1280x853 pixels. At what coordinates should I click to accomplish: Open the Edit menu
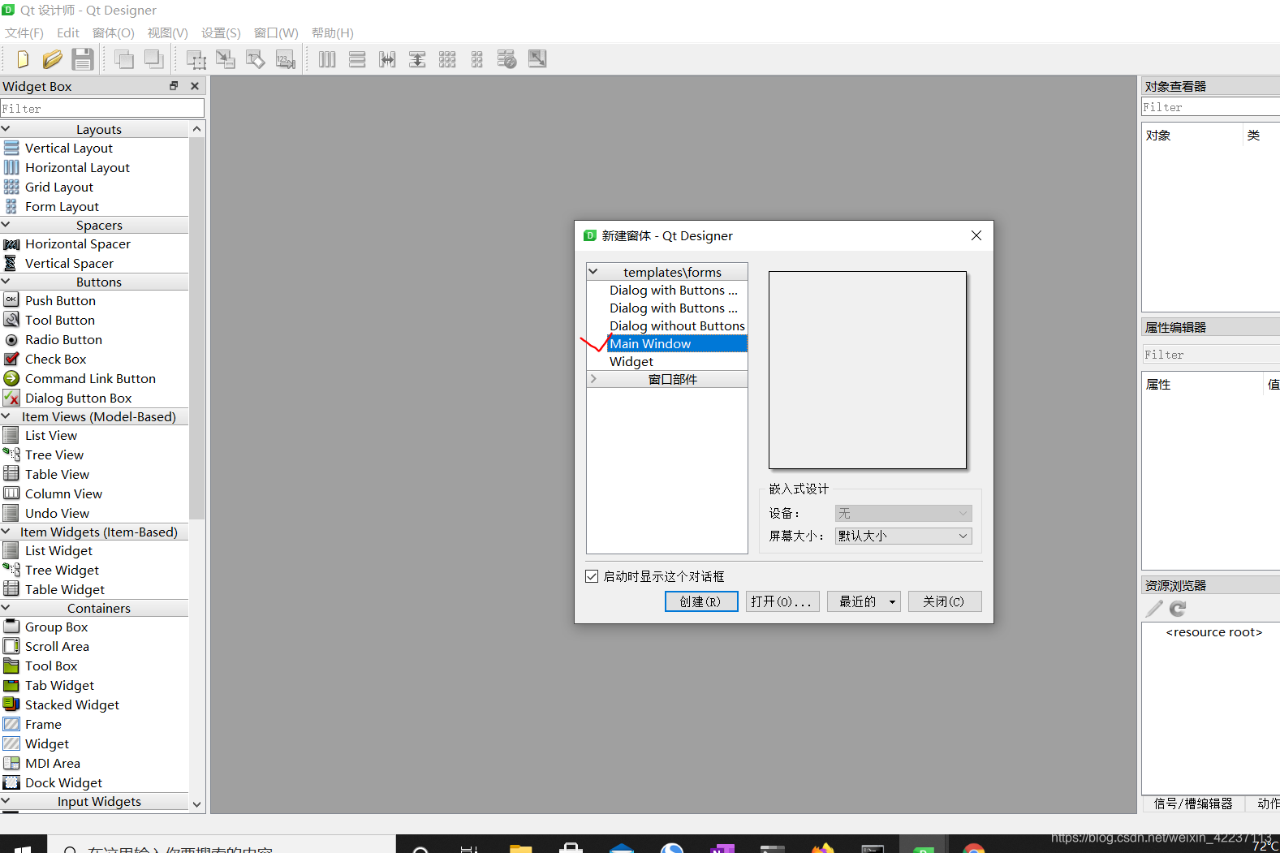click(68, 33)
